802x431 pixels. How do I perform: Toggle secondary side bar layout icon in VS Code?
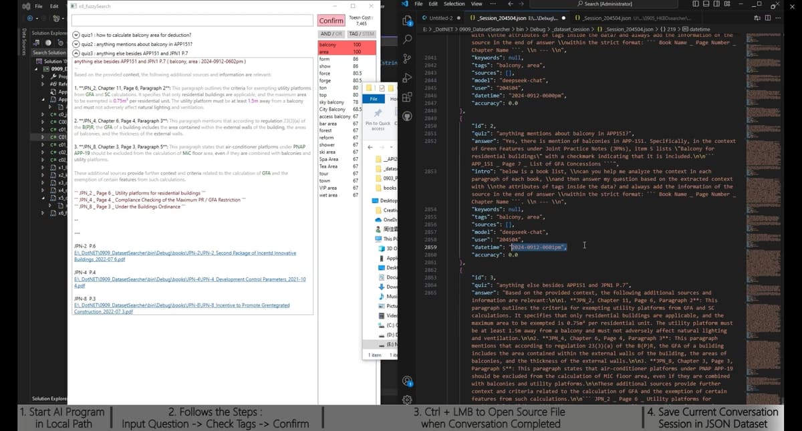(x=717, y=4)
